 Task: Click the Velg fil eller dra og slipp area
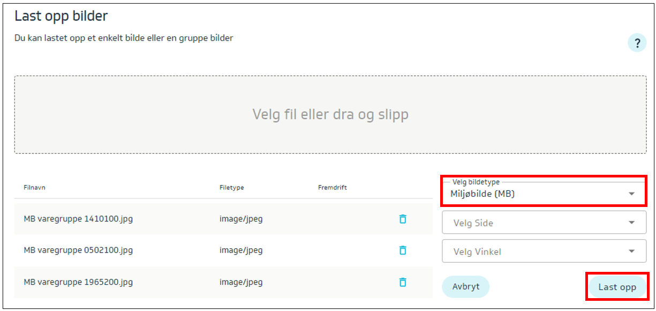click(x=330, y=114)
